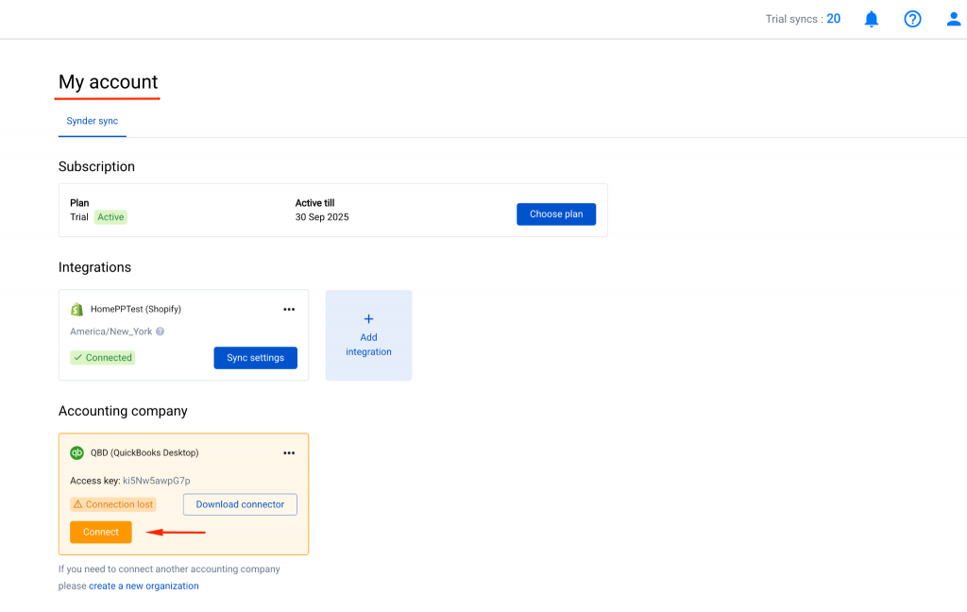Click the America/New_York timezone text

click(111, 331)
